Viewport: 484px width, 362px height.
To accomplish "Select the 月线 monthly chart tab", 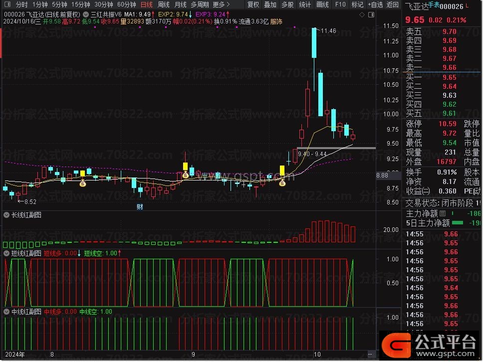I will 181,4.
